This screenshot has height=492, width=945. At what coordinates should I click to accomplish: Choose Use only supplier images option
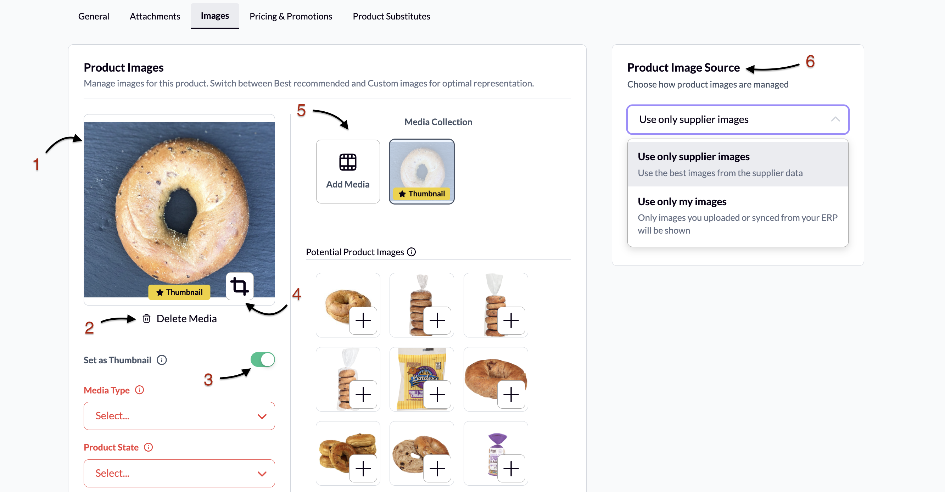pyautogui.click(x=738, y=164)
